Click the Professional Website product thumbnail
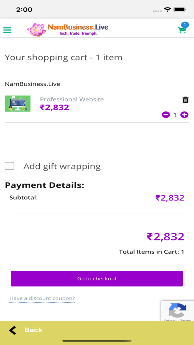This screenshot has width=194, height=345. [17, 103]
